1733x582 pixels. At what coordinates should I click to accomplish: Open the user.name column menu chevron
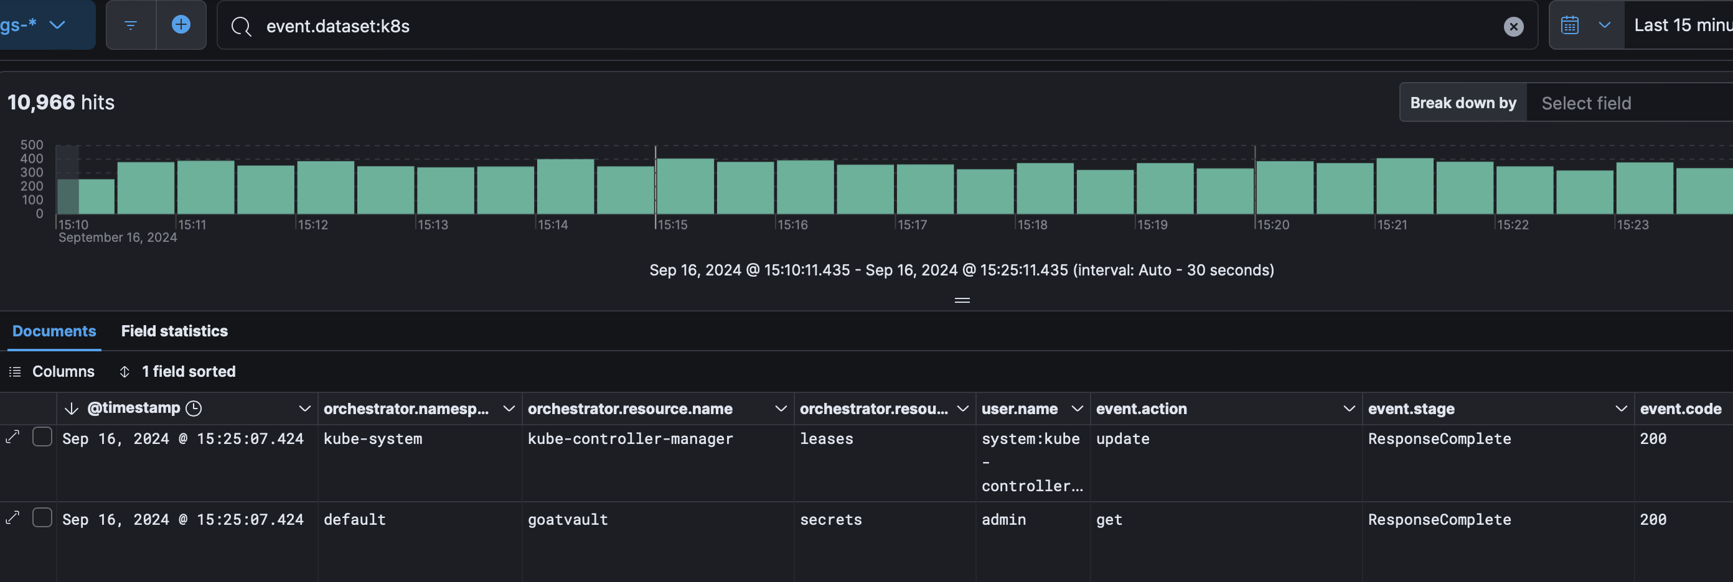coord(1077,409)
